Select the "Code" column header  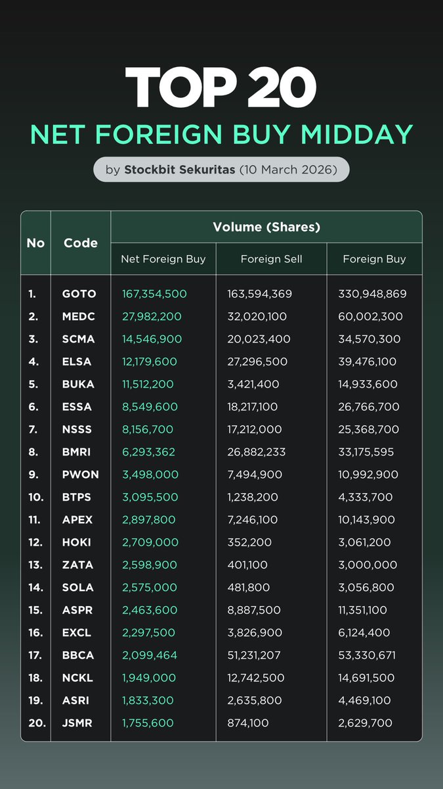pos(81,243)
